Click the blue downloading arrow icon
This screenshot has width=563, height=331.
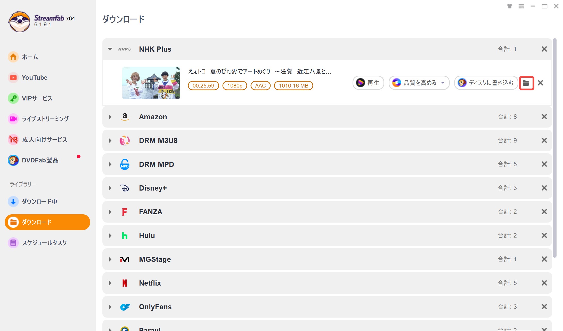(13, 201)
